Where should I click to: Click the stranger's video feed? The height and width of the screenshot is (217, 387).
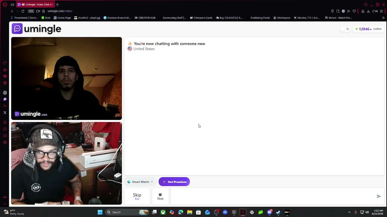[x=67, y=78]
